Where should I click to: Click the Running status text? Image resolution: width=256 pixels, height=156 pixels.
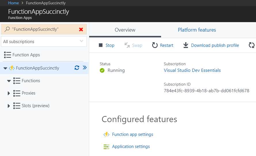pos(116,70)
